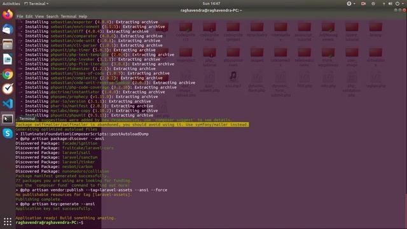Click "No publishable resources for tag" line

[x=74, y=195]
